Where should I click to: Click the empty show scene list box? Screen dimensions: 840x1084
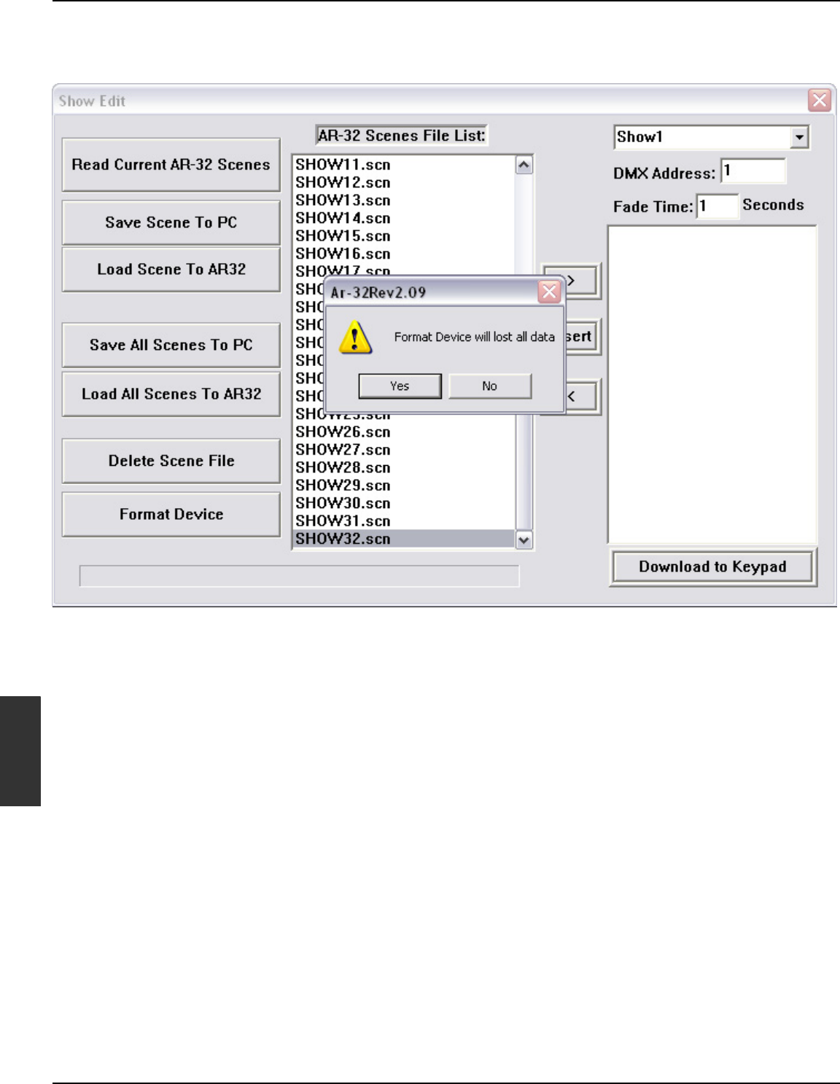712,384
